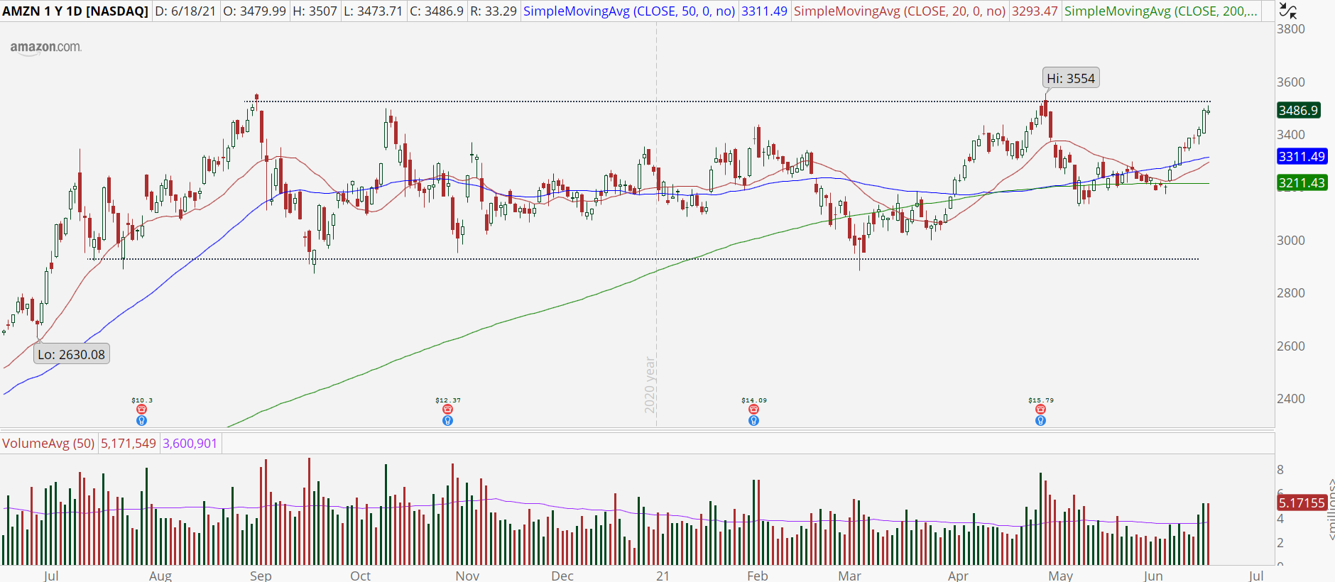This screenshot has height=582, width=1335.
Task: Click the amazon.com logo on the chart
Action: pyautogui.click(x=45, y=48)
